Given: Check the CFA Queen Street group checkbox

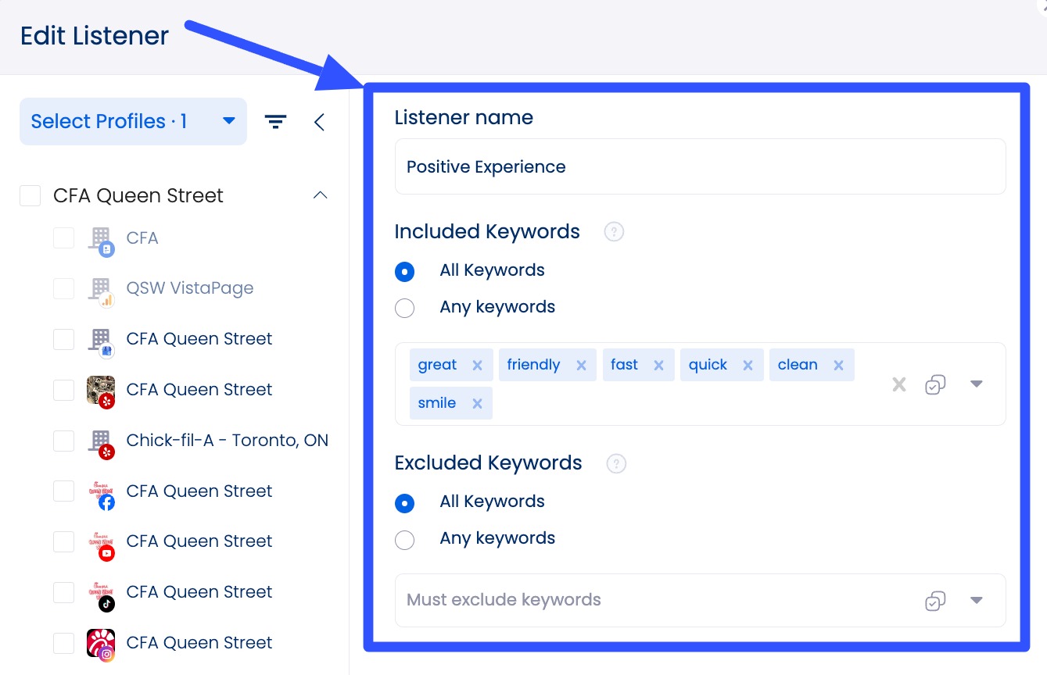Looking at the screenshot, I should [30, 195].
